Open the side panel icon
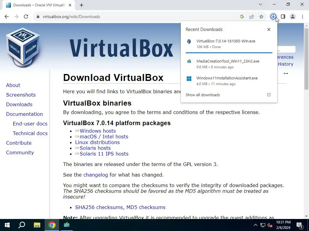 283,17
